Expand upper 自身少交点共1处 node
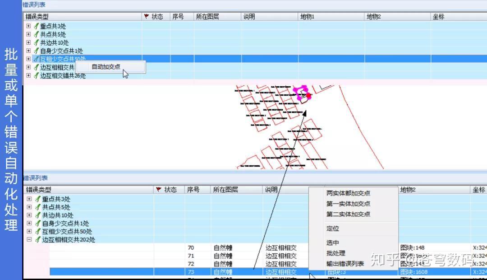Viewport: 487px width, 280px height. point(28,51)
